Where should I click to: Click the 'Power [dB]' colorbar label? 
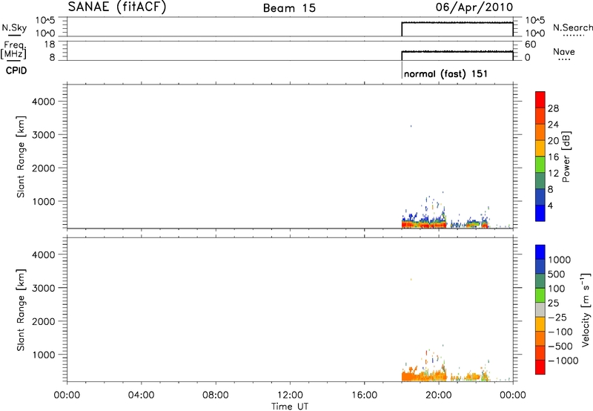point(566,157)
